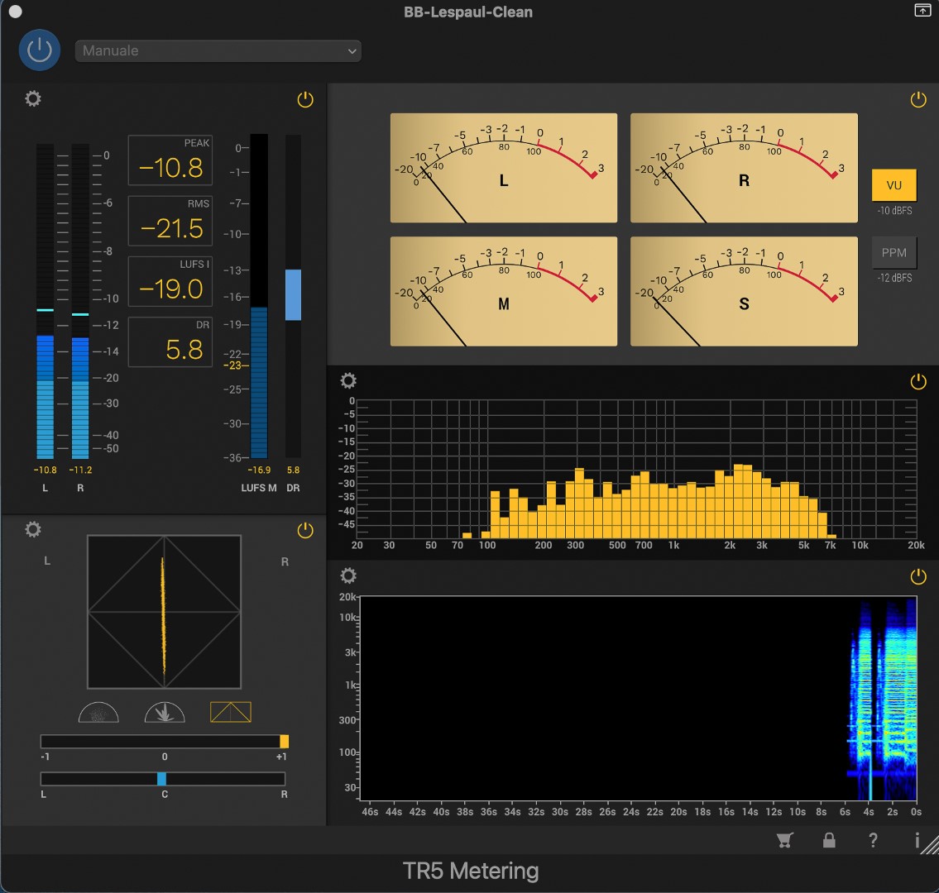
Task: Click the shopping cart icon
Action: (x=785, y=840)
